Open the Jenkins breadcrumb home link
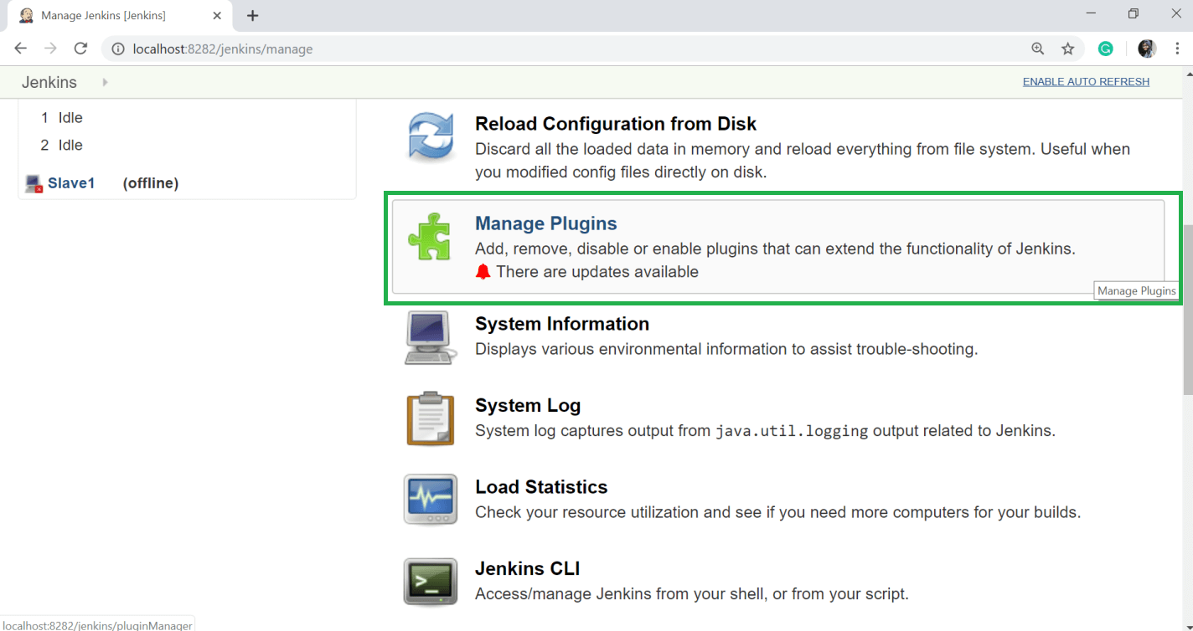This screenshot has width=1193, height=631. point(49,82)
